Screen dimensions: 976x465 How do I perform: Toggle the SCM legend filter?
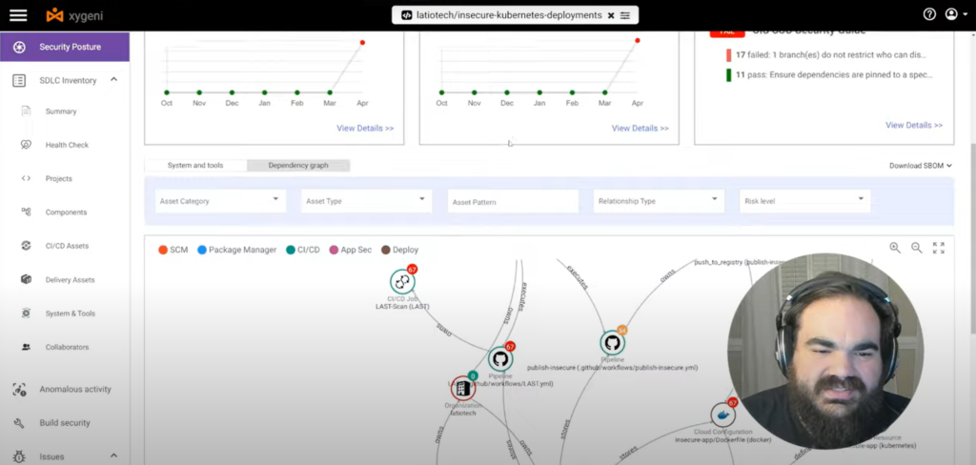(173, 250)
